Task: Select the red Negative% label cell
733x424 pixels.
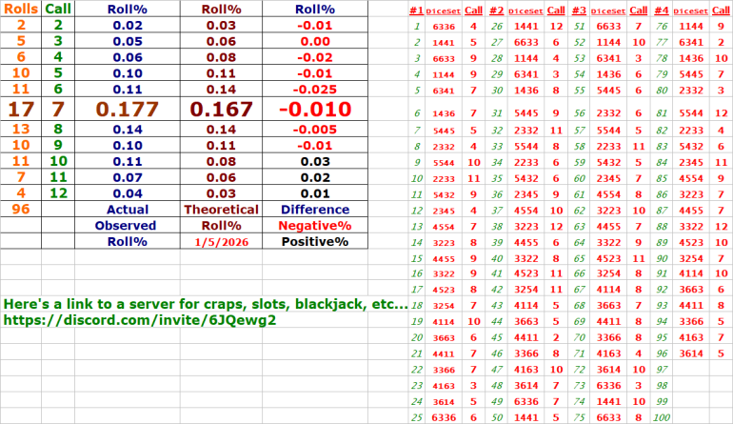Action: click(314, 226)
